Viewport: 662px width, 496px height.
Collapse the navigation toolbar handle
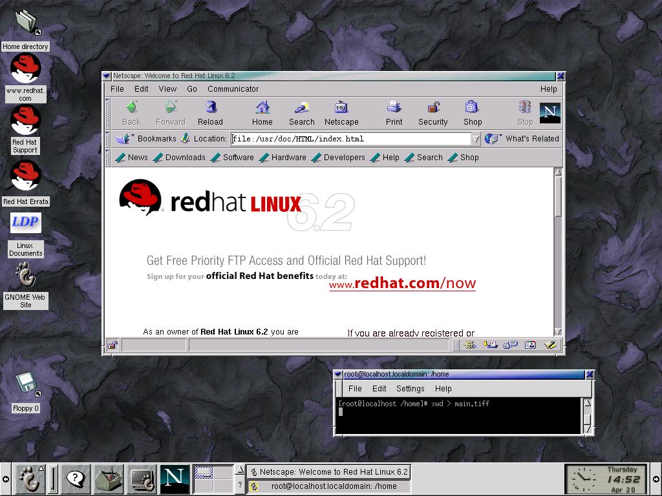click(107, 113)
